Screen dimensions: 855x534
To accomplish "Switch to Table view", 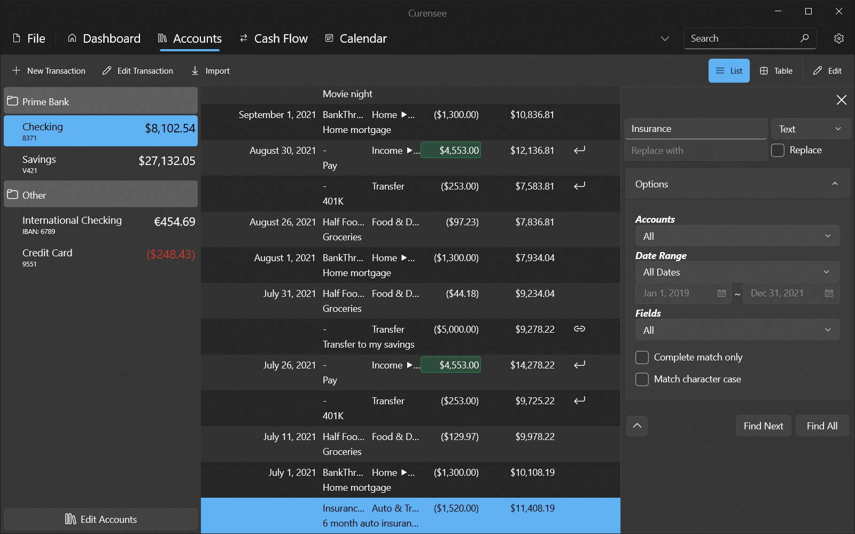I will pos(776,71).
